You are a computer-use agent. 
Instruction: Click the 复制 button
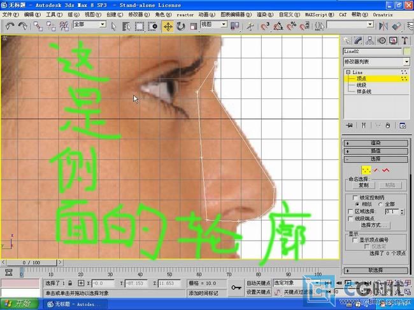coord(364,185)
